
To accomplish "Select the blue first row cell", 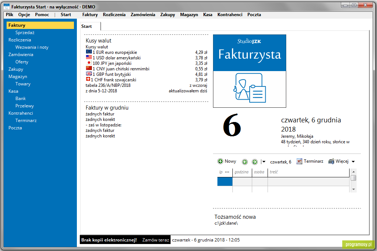I will 225,182.
